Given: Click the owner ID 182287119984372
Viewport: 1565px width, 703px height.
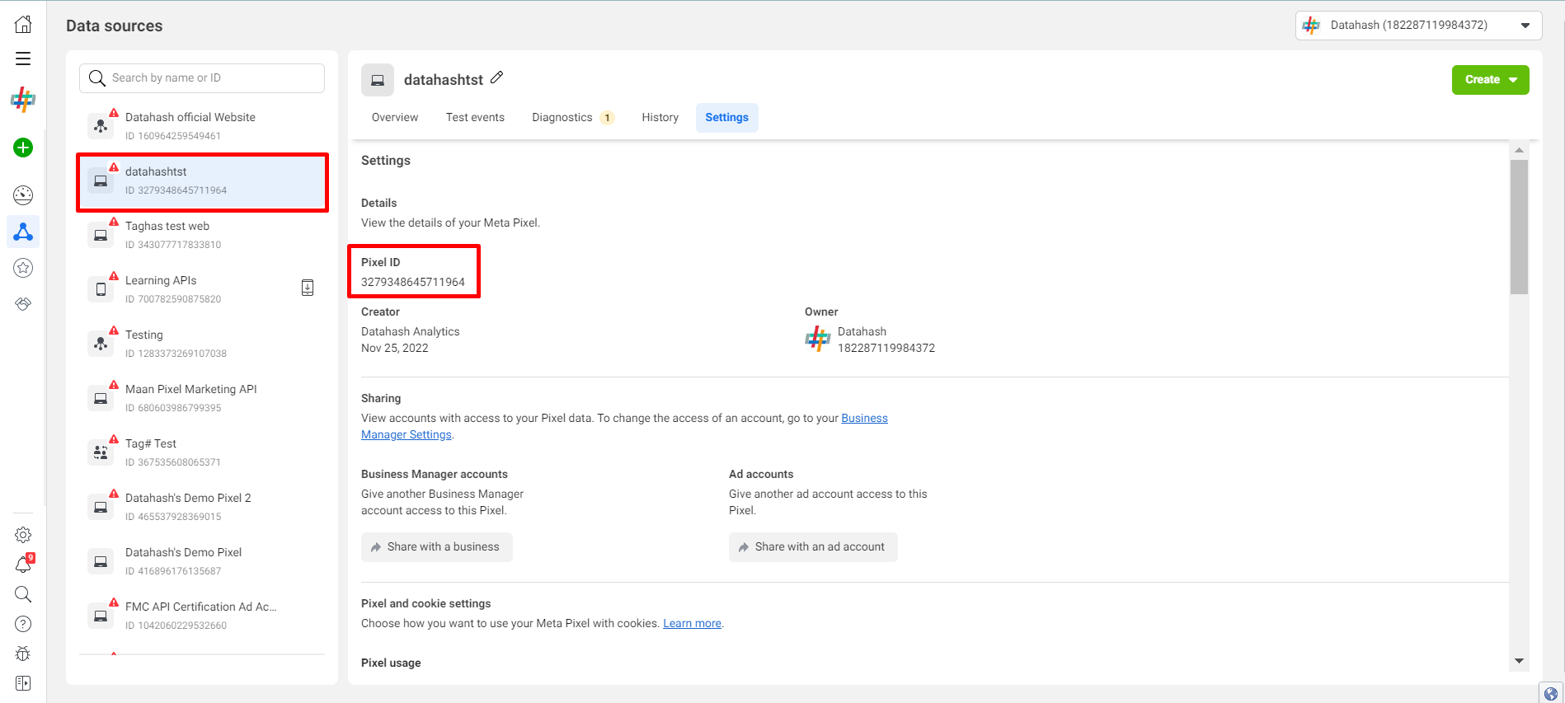Looking at the screenshot, I should (x=886, y=348).
